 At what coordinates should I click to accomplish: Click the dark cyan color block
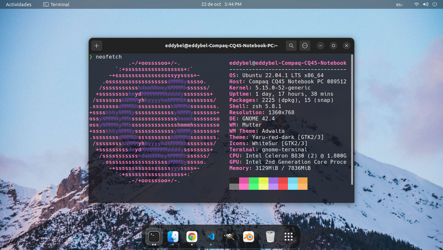[293, 181]
